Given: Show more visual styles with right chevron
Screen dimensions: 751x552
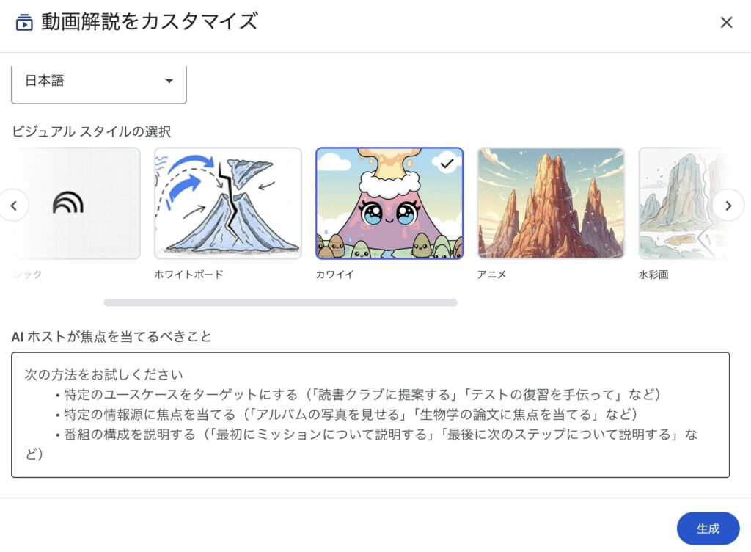Looking at the screenshot, I should coord(728,206).
